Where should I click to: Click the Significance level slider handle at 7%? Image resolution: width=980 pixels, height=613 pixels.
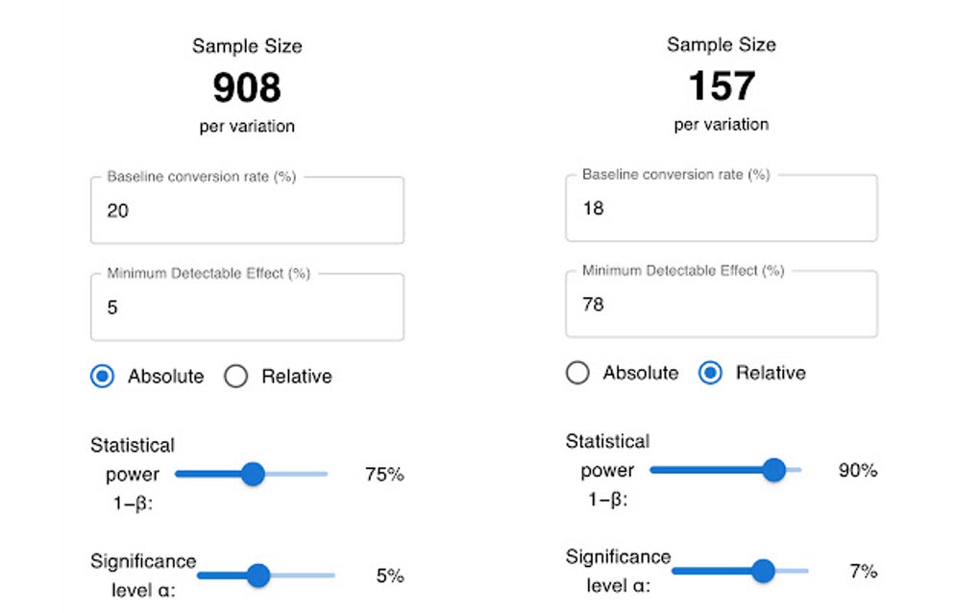pos(763,571)
